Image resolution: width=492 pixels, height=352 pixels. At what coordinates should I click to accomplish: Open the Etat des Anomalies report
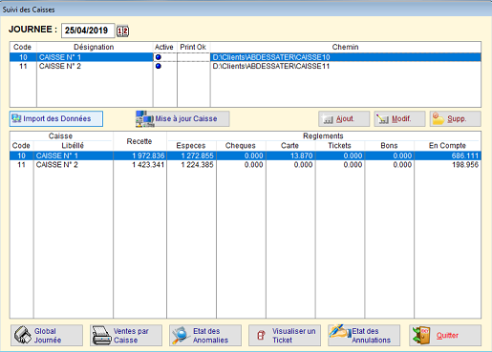pyautogui.click(x=205, y=336)
